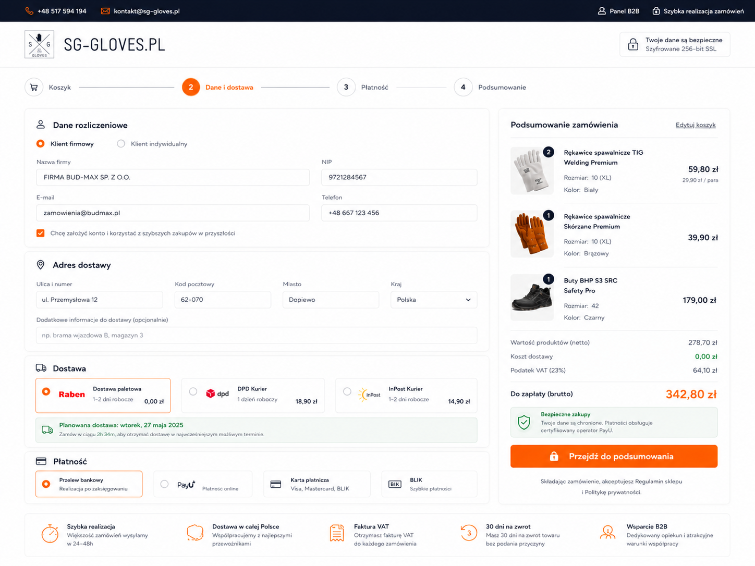Select the Klient indywidualny radio button

121,144
